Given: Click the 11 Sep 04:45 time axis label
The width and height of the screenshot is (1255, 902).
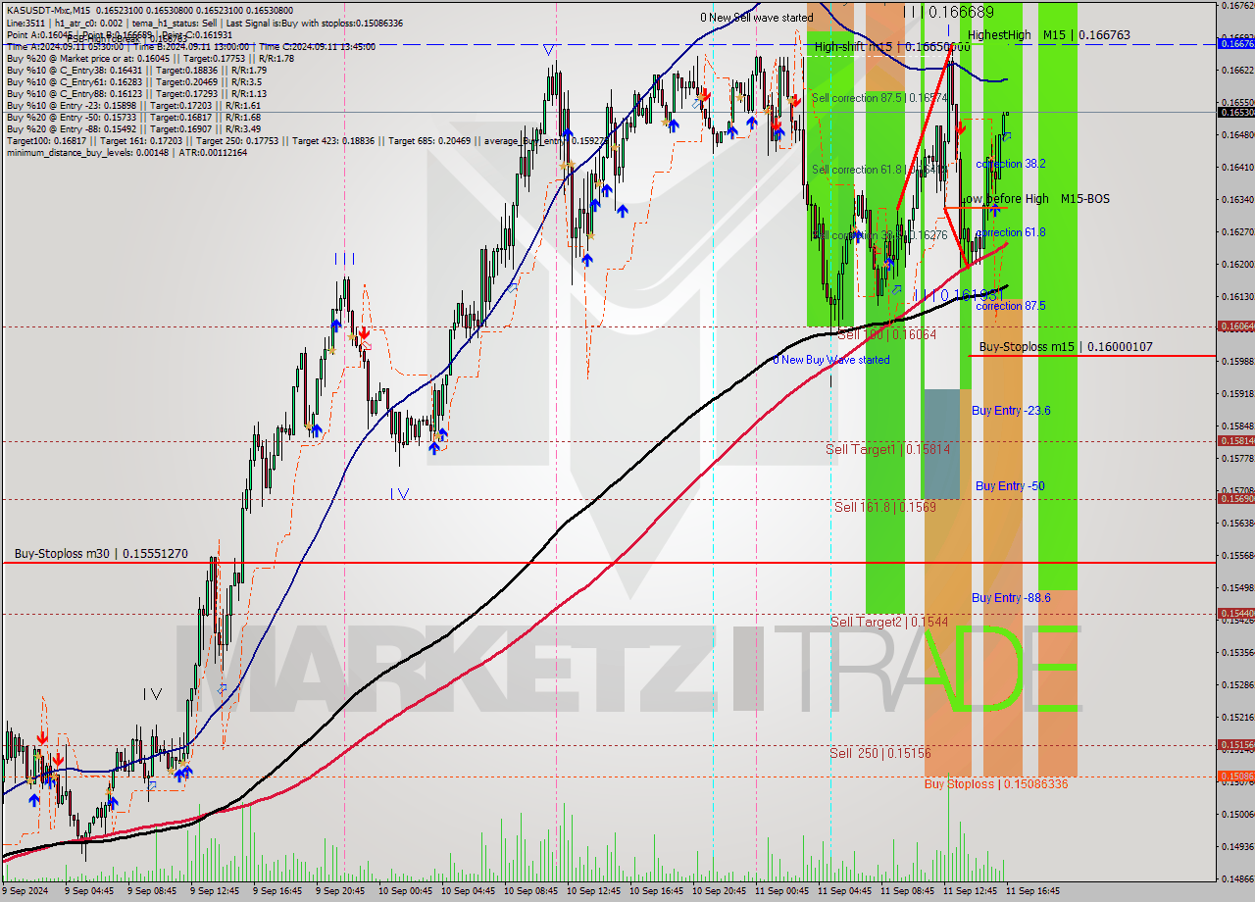Looking at the screenshot, I should click(x=844, y=892).
